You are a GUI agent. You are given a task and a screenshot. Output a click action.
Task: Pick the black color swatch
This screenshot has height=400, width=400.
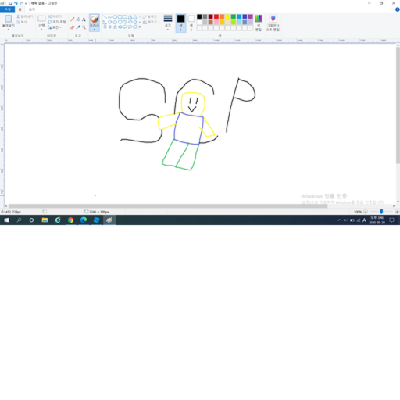click(199, 16)
